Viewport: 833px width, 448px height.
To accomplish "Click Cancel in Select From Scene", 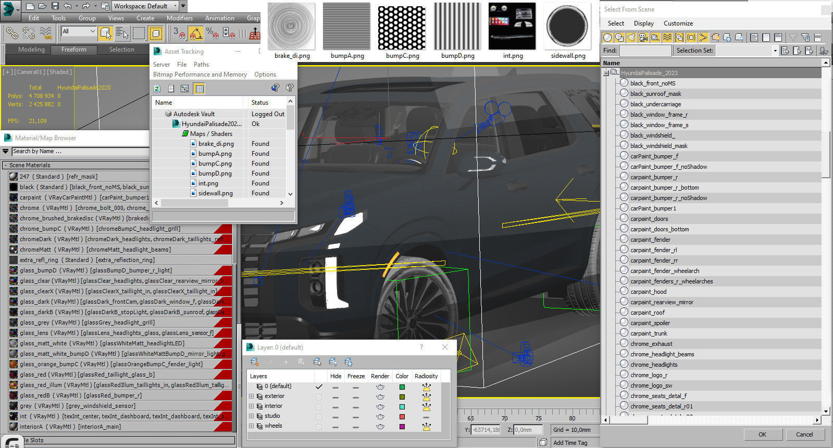I will click(x=804, y=434).
